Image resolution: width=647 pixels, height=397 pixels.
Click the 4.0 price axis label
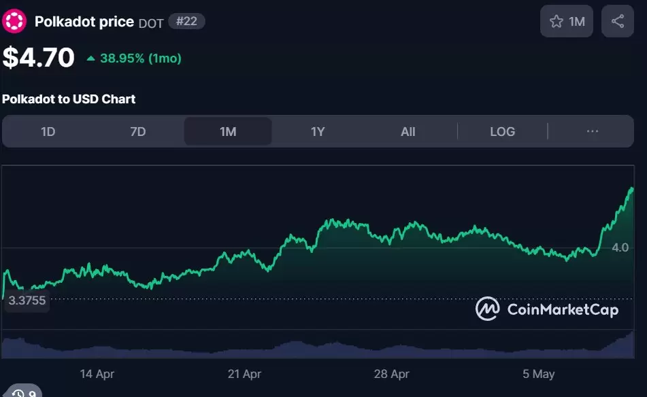pyautogui.click(x=620, y=247)
